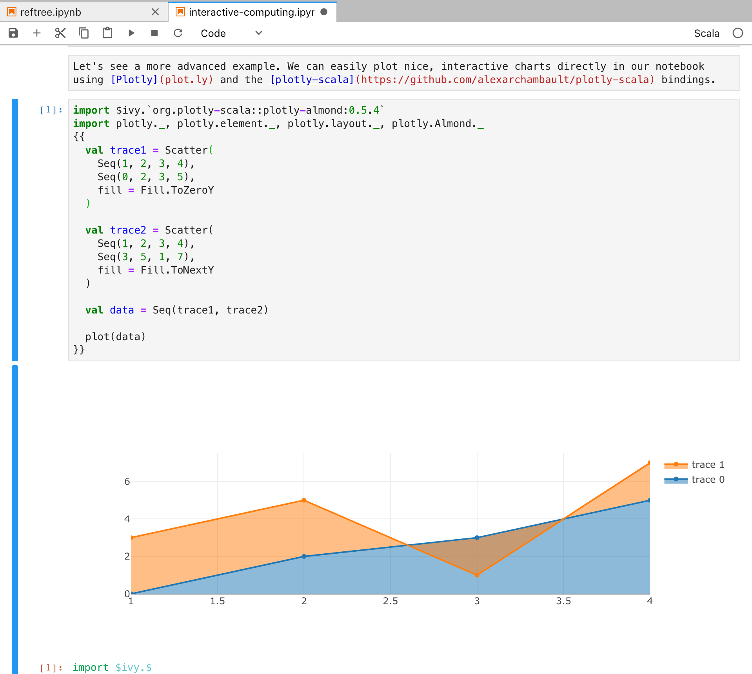Image resolution: width=752 pixels, height=674 pixels.
Task: Open the cell type dropdown showing Code
Action: click(x=231, y=33)
